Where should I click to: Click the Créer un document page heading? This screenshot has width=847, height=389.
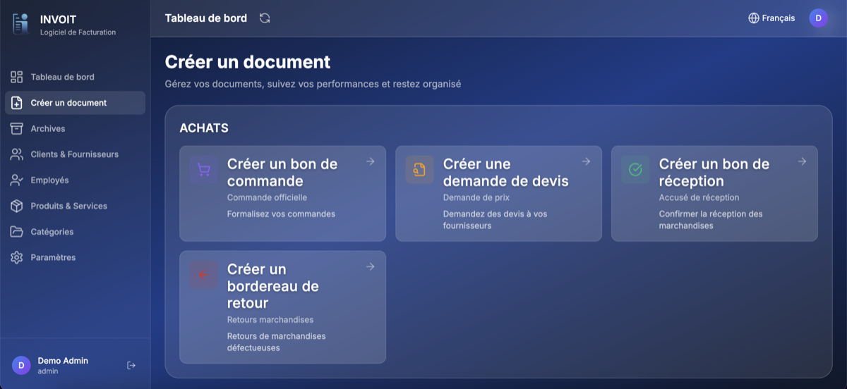point(248,62)
